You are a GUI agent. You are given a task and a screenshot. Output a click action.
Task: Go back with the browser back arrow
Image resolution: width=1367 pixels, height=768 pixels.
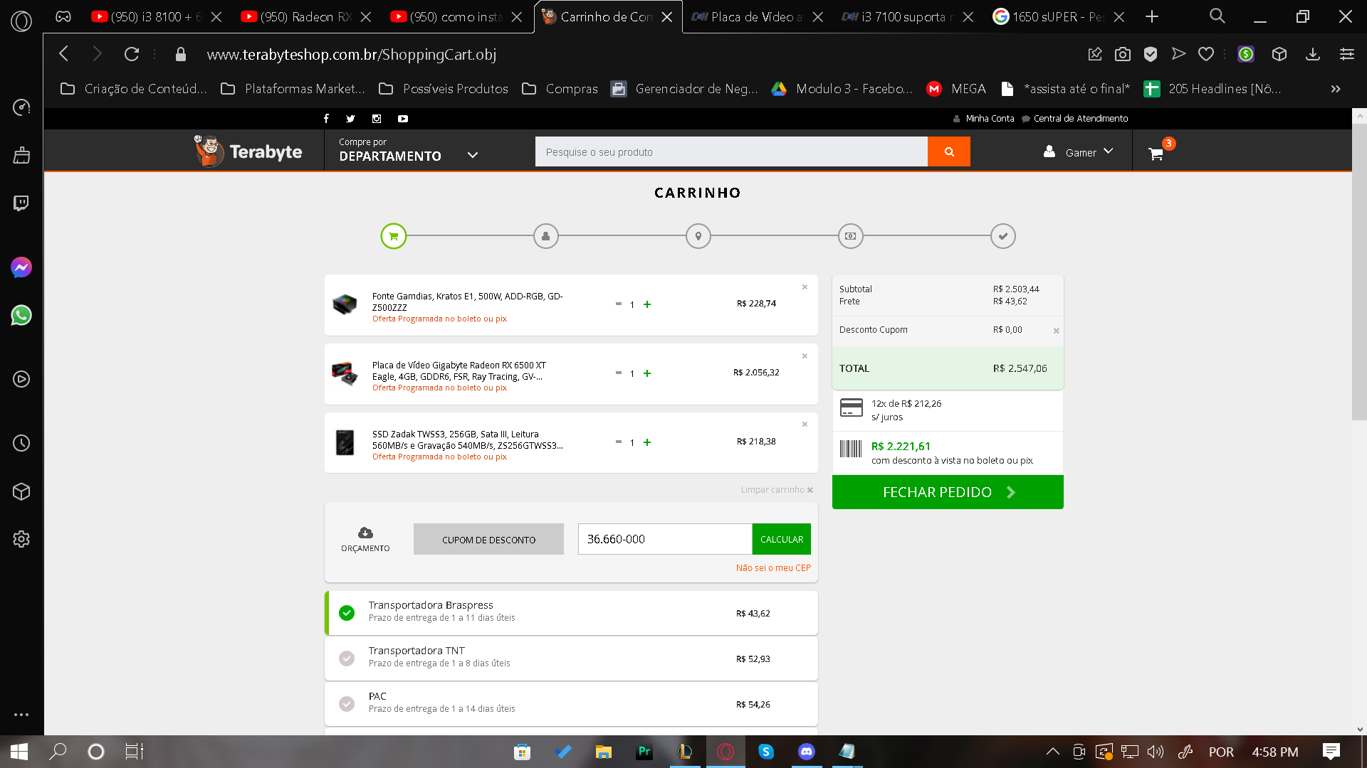[x=64, y=54]
